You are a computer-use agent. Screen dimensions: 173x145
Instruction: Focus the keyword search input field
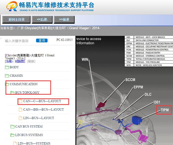[x=19, y=41]
